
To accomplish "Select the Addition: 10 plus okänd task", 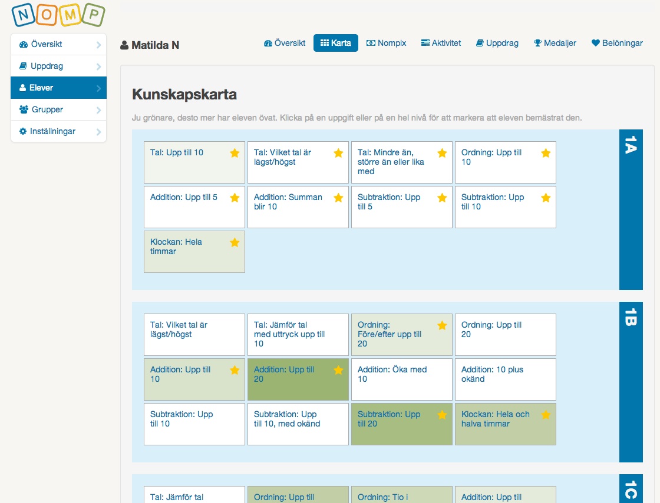I will click(505, 379).
